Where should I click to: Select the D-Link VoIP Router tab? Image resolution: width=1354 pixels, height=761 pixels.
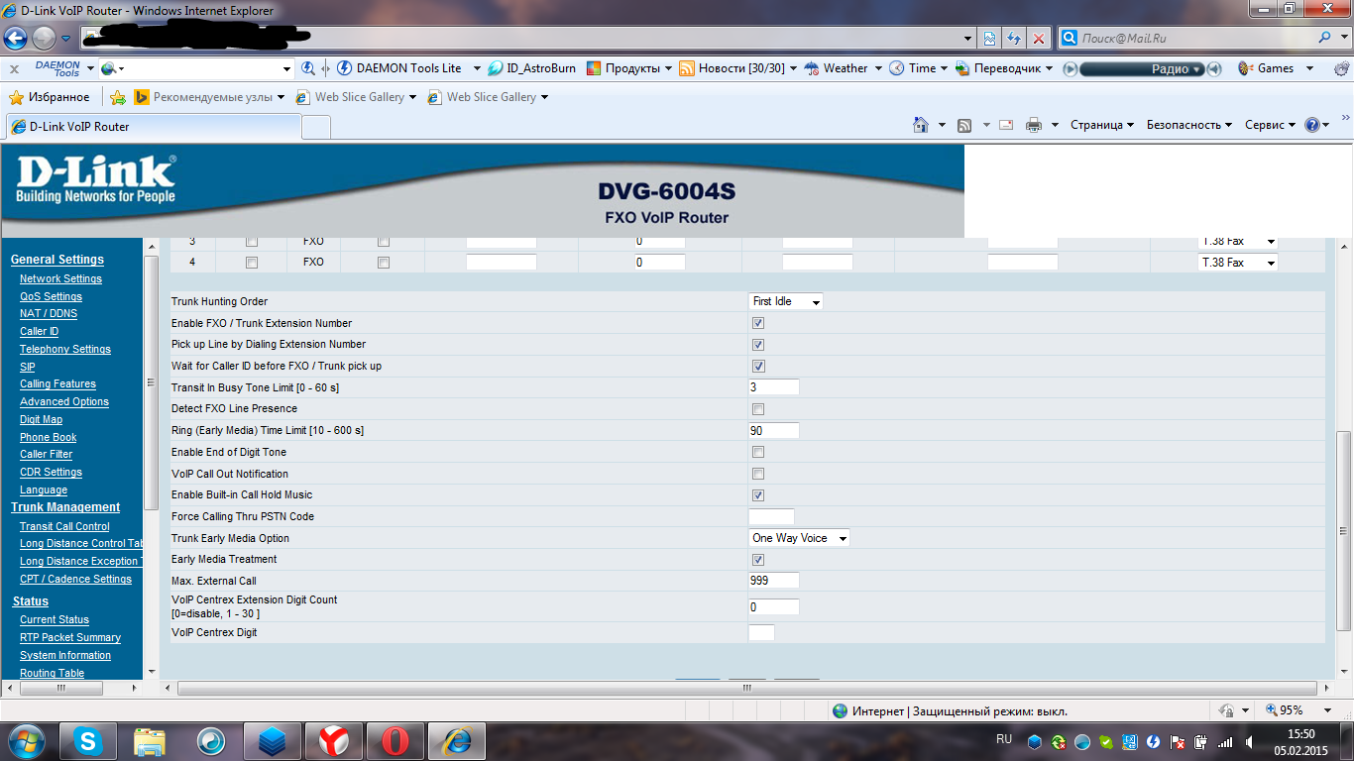(153, 127)
